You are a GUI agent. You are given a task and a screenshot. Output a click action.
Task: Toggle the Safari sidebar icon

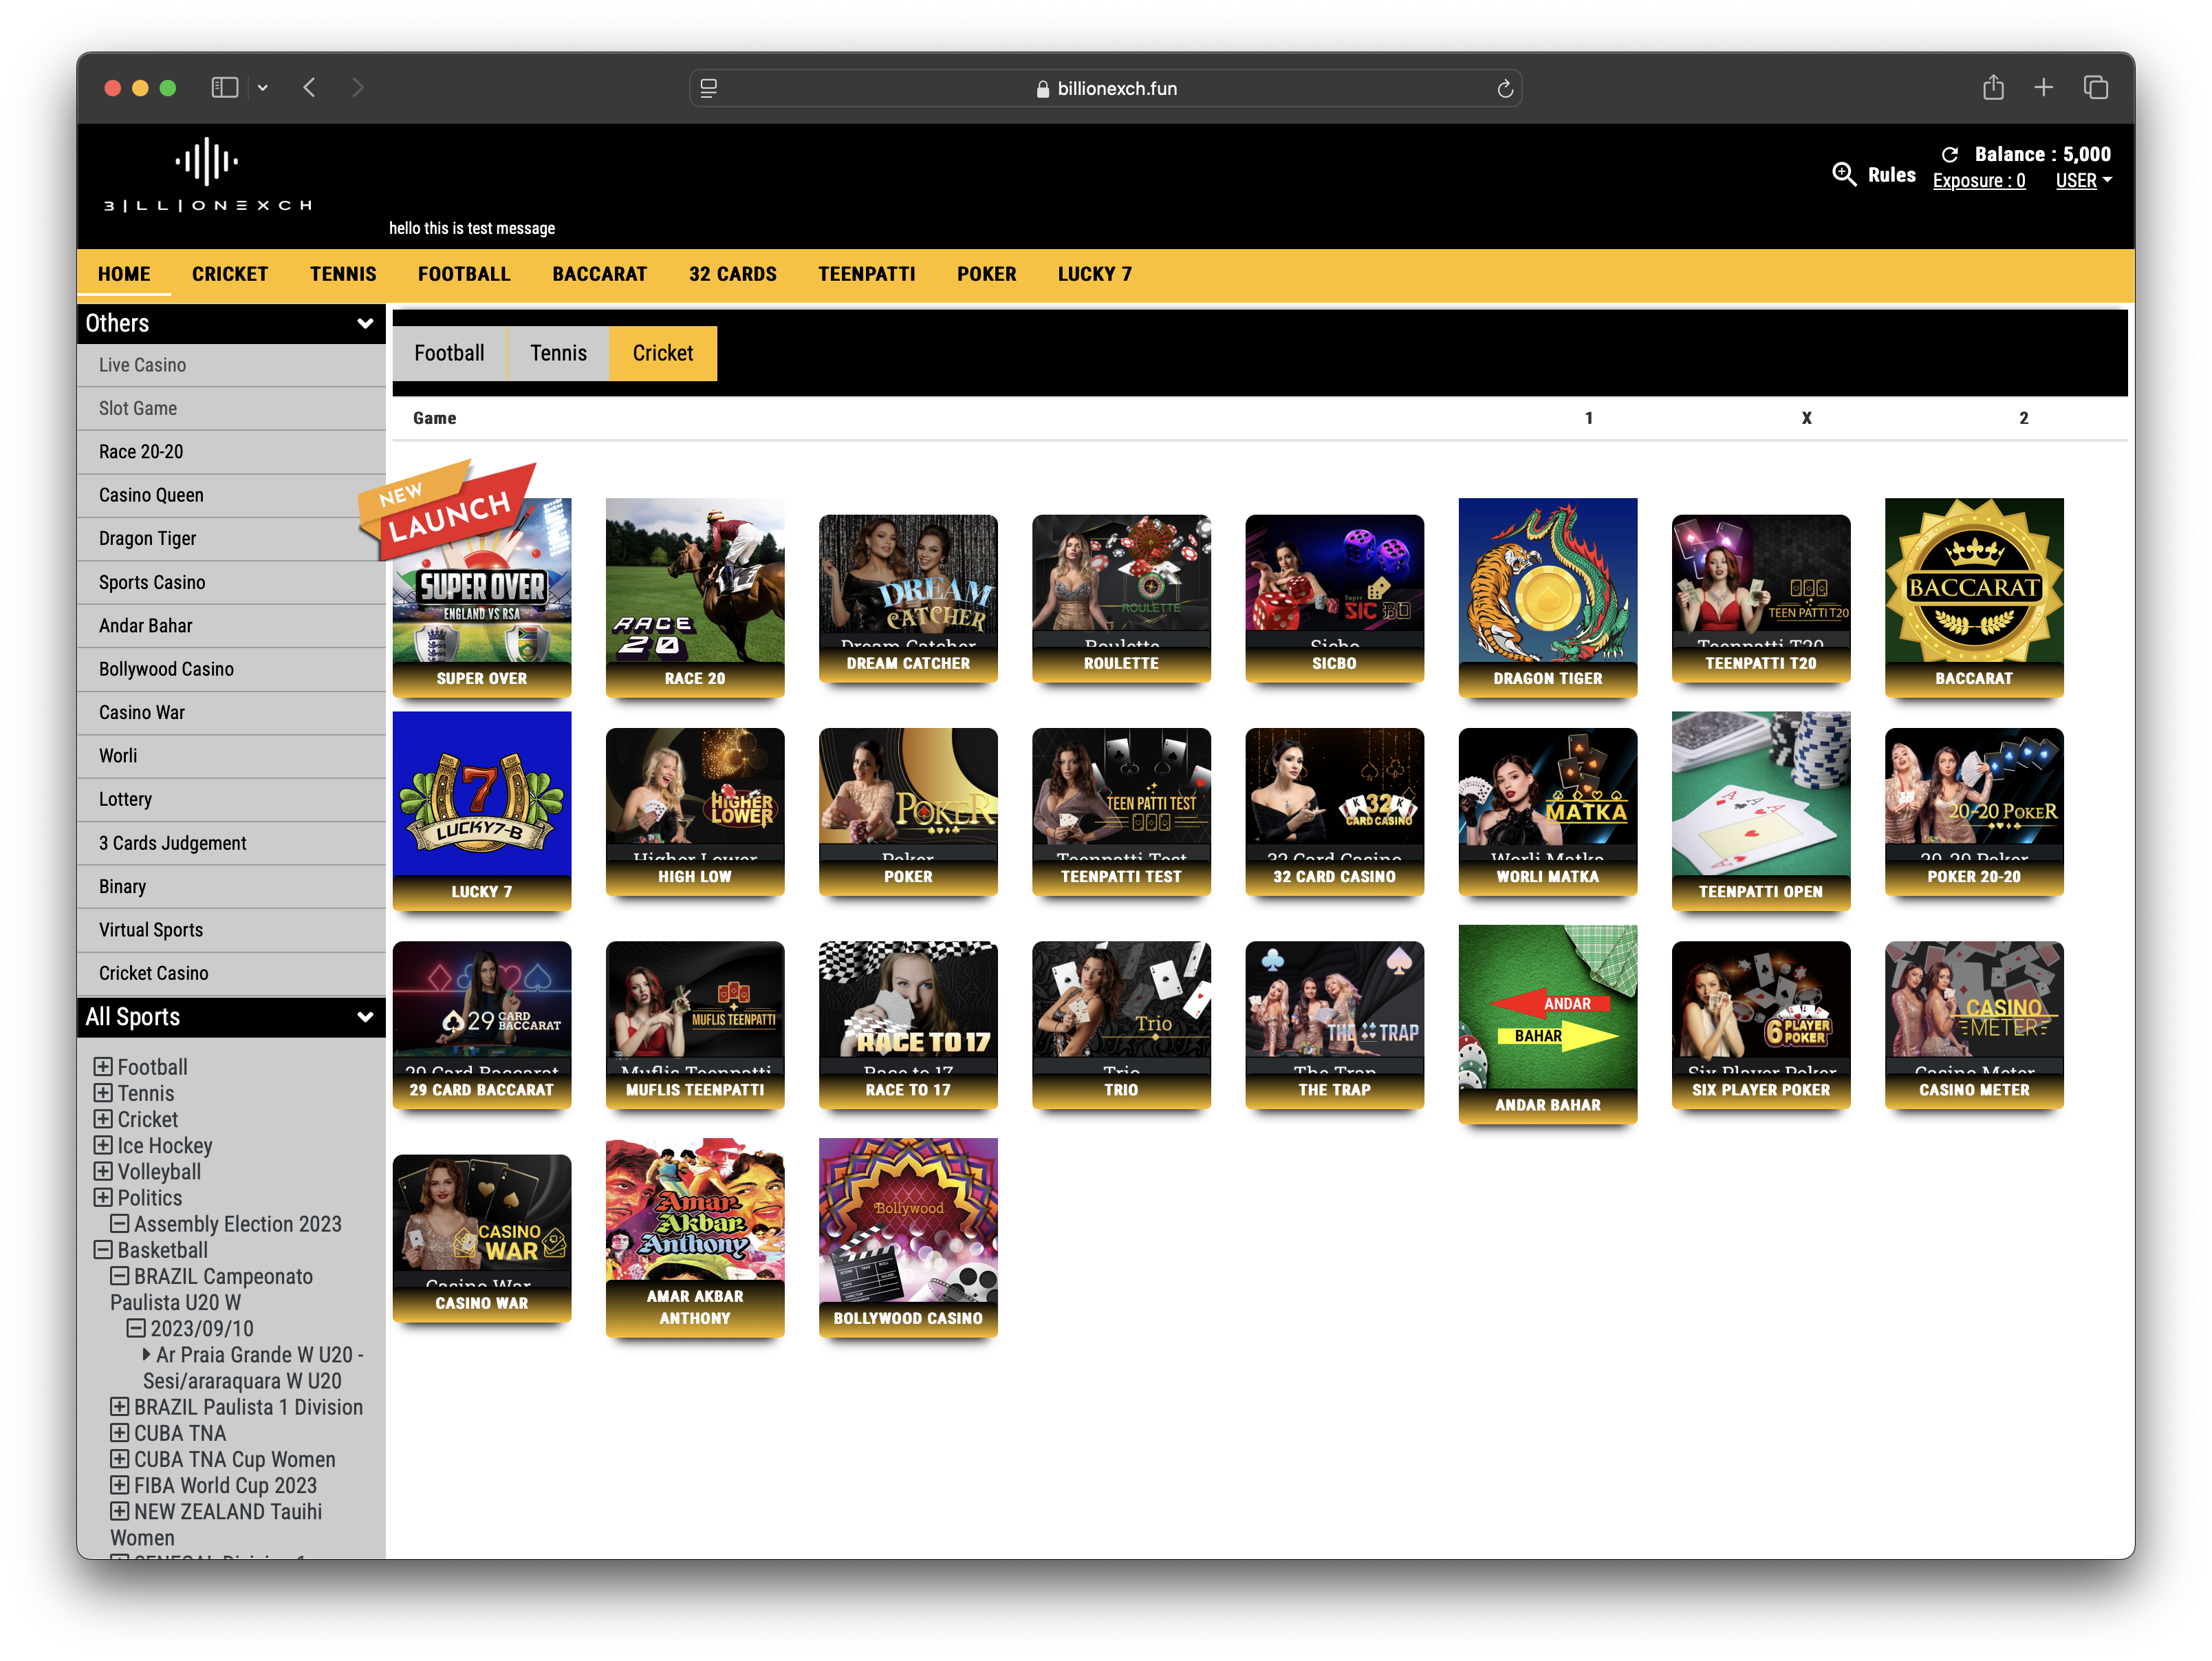(224, 88)
